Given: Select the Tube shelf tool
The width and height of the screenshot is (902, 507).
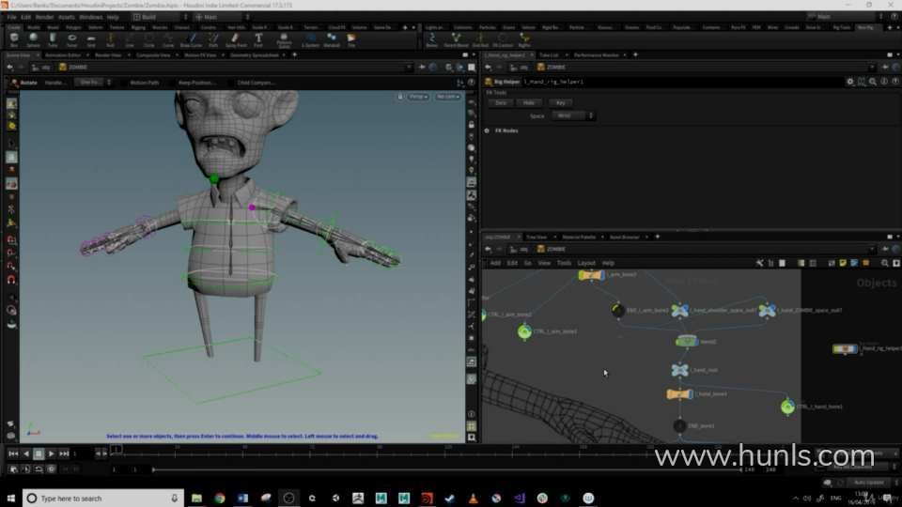Looking at the screenshot, I should pos(53,39).
